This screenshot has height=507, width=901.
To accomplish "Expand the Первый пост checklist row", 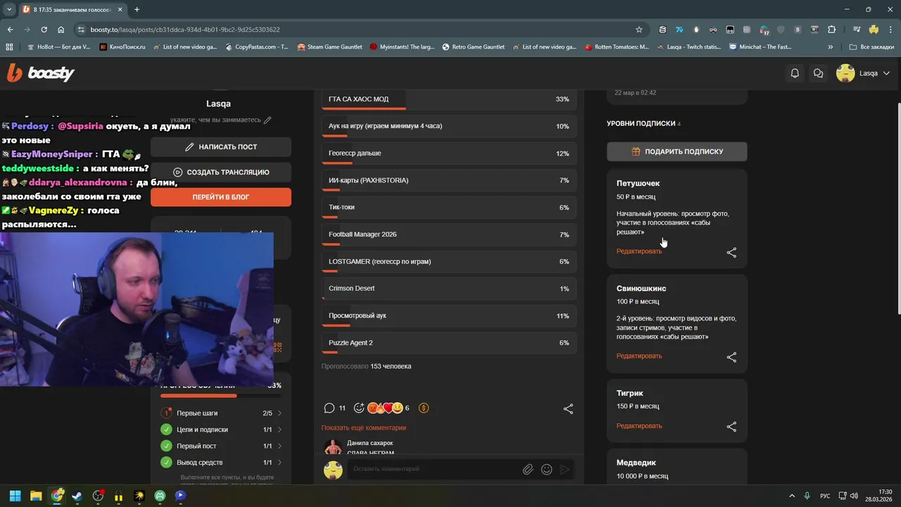I will (x=221, y=446).
